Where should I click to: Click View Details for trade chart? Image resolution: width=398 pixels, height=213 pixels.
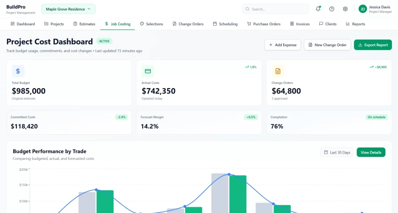pyautogui.click(x=371, y=152)
